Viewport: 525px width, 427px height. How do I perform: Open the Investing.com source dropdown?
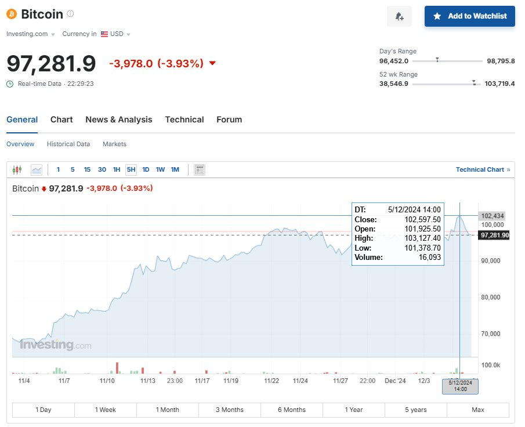pos(31,34)
